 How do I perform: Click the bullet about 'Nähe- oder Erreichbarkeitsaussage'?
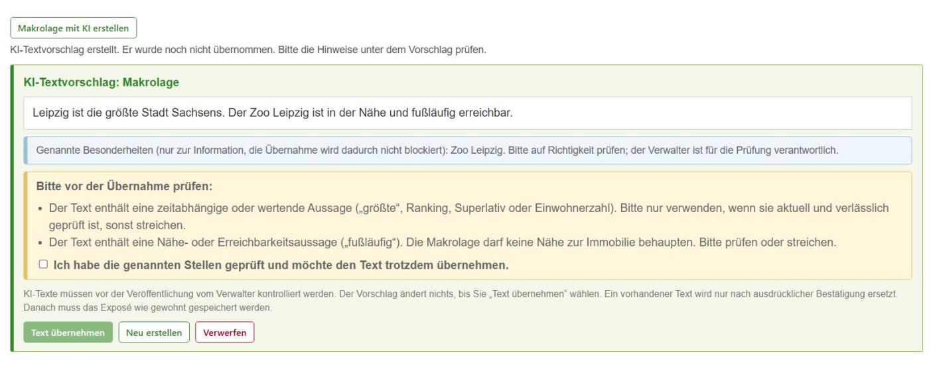(442, 242)
